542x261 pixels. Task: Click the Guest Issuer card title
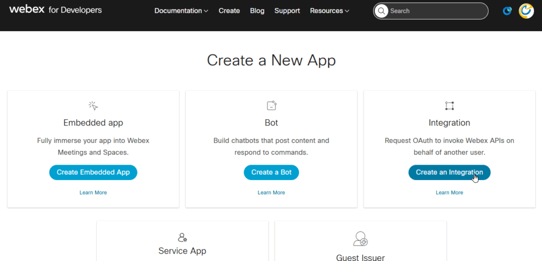click(x=360, y=257)
